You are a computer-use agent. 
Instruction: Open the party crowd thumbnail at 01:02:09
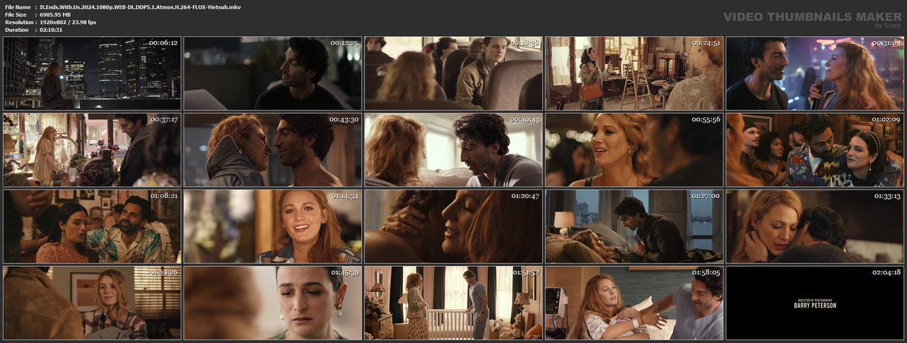[x=815, y=150]
